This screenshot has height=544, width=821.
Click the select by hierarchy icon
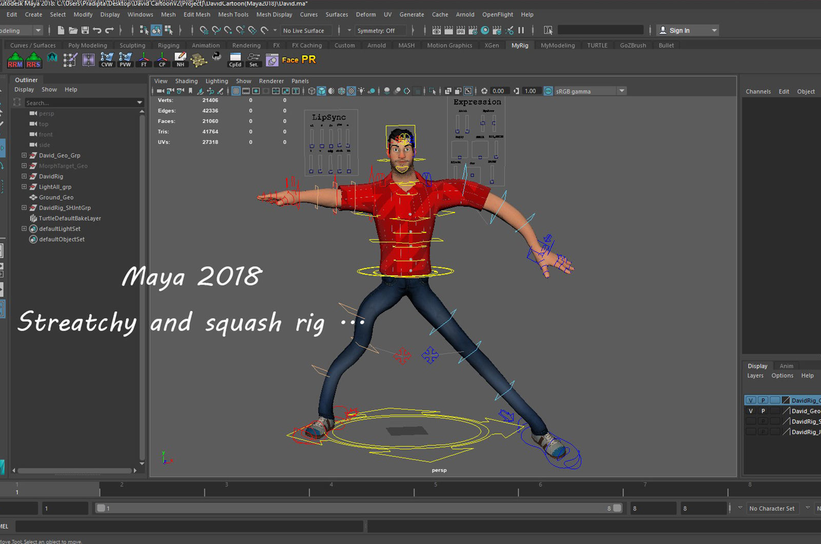click(144, 30)
